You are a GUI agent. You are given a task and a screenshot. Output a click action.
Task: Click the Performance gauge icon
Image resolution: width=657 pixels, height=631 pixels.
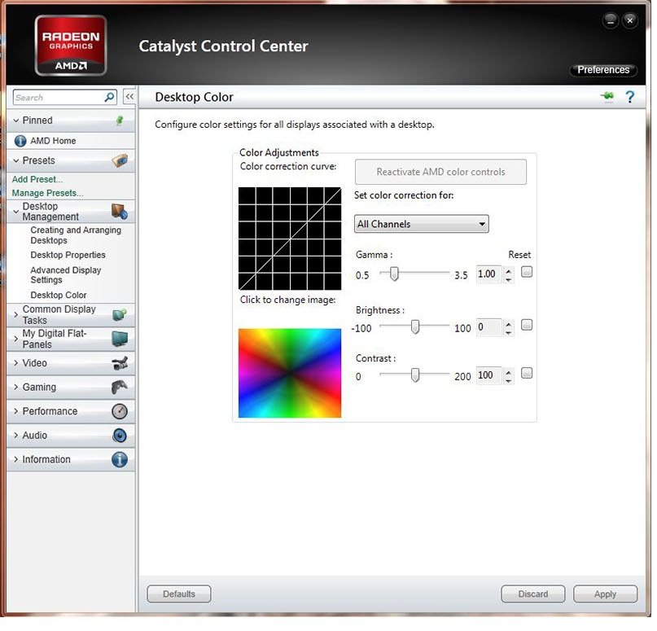click(120, 413)
